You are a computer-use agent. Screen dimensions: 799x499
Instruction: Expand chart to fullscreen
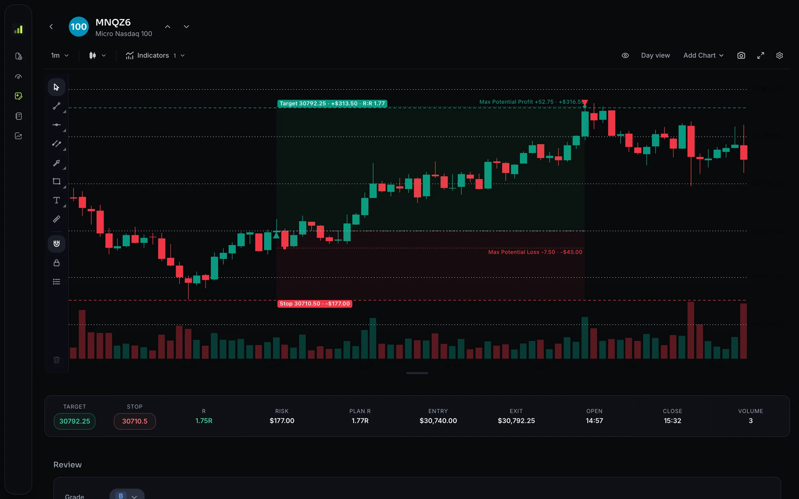tap(760, 56)
